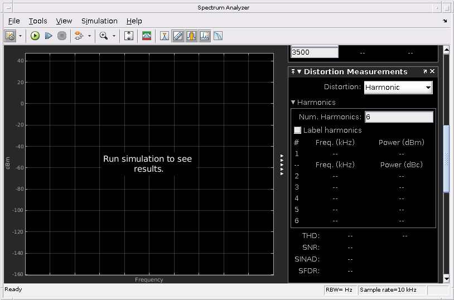
Task: Close the Distortion Measurements panel
Action: click(432, 71)
